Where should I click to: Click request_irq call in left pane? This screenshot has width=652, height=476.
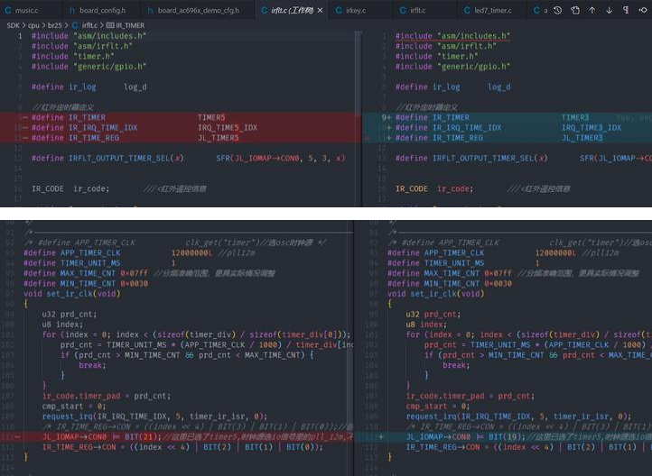click(x=154, y=416)
